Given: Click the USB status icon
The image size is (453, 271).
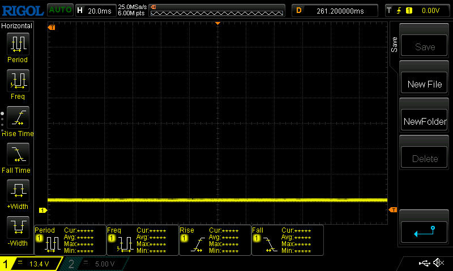Looking at the screenshot, I should pos(424,263).
